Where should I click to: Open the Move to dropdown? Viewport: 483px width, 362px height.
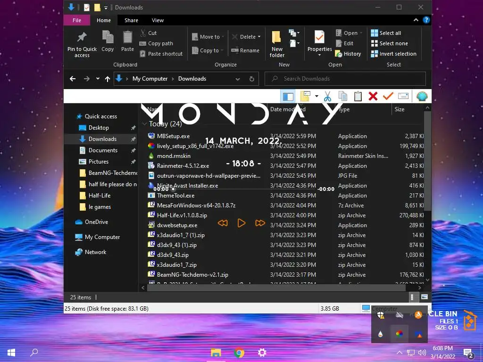click(208, 37)
